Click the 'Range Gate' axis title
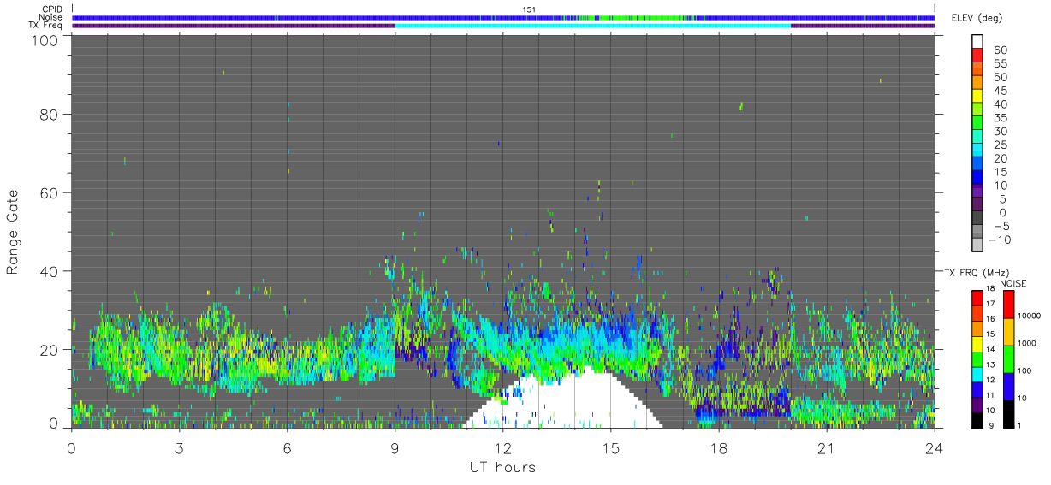 pyautogui.click(x=13, y=233)
